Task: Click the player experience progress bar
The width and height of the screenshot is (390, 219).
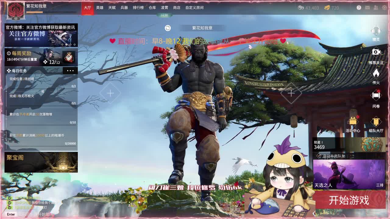Action: (x=51, y=12)
